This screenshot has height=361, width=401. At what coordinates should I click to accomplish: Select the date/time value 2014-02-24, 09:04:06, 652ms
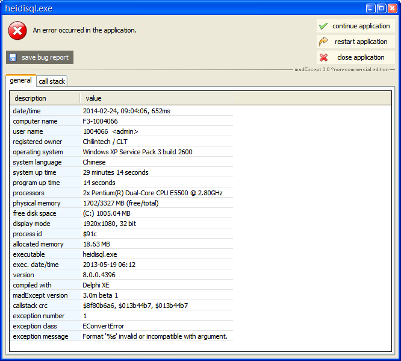126,111
